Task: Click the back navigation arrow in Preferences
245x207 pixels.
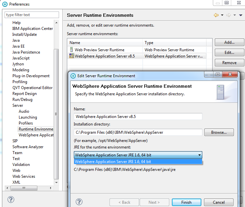Action: tap(216, 15)
